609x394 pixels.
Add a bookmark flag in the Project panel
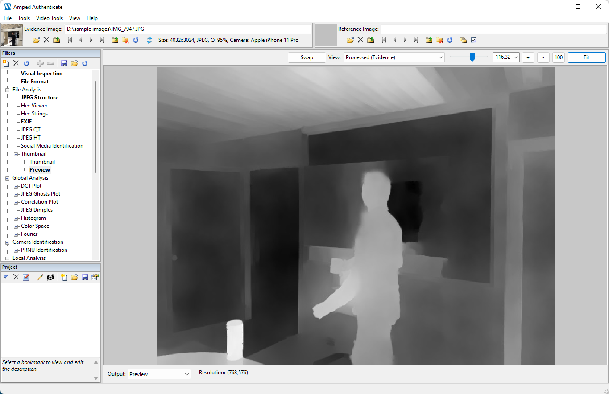coord(6,277)
